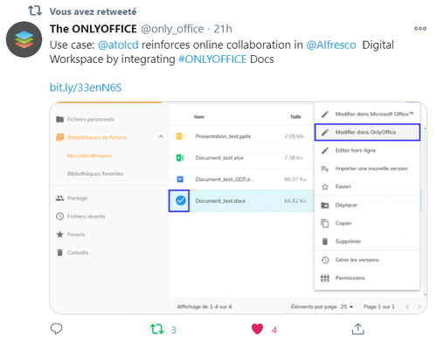Click the Partagé people icon

click(x=59, y=198)
